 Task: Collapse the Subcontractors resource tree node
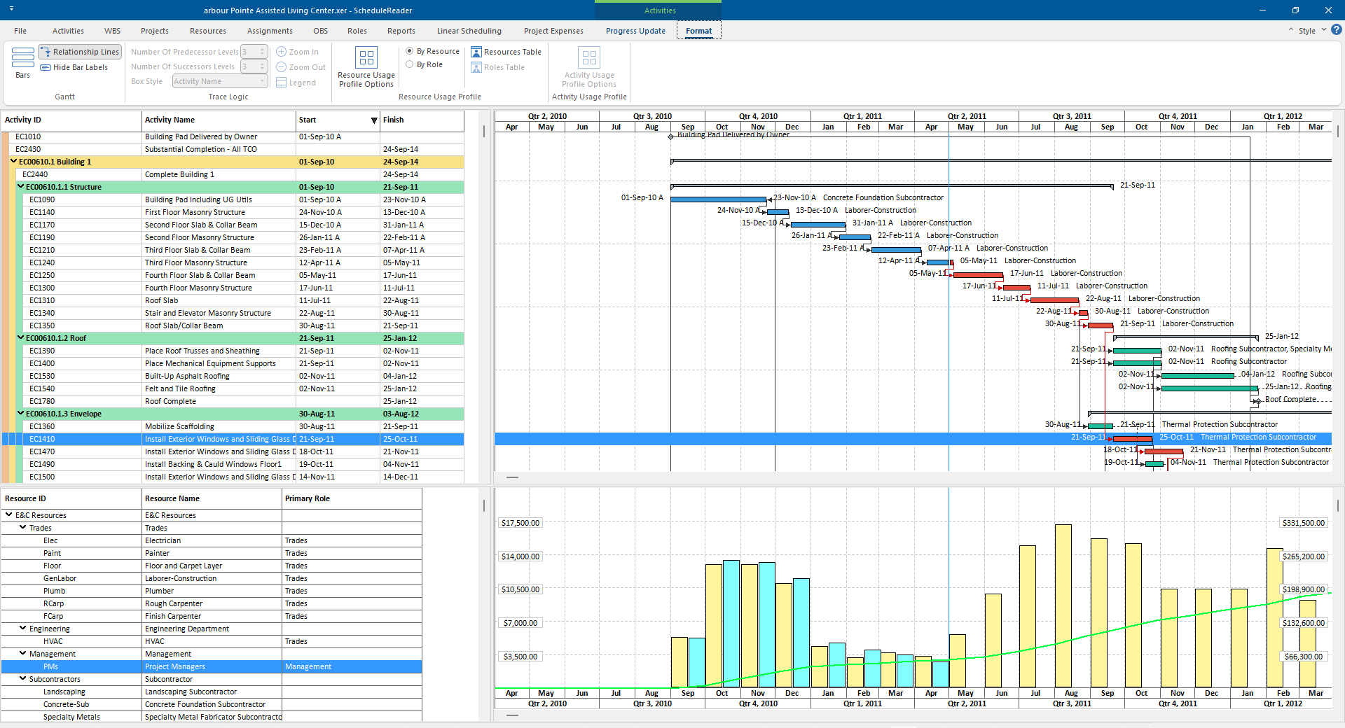coord(22,679)
